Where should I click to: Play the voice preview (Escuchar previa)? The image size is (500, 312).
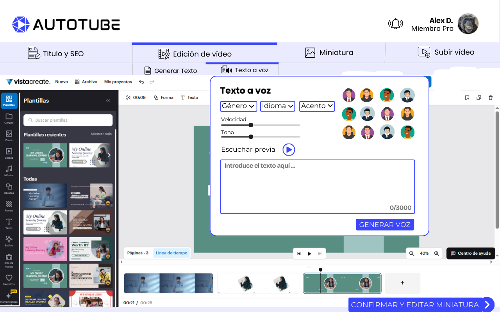click(x=289, y=150)
